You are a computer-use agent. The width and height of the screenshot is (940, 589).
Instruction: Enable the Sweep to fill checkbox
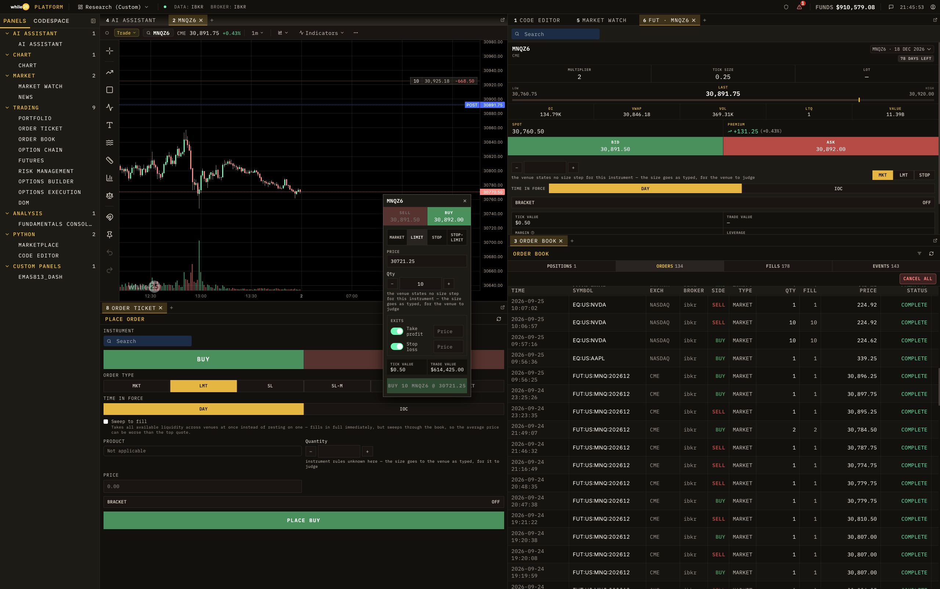tap(106, 422)
